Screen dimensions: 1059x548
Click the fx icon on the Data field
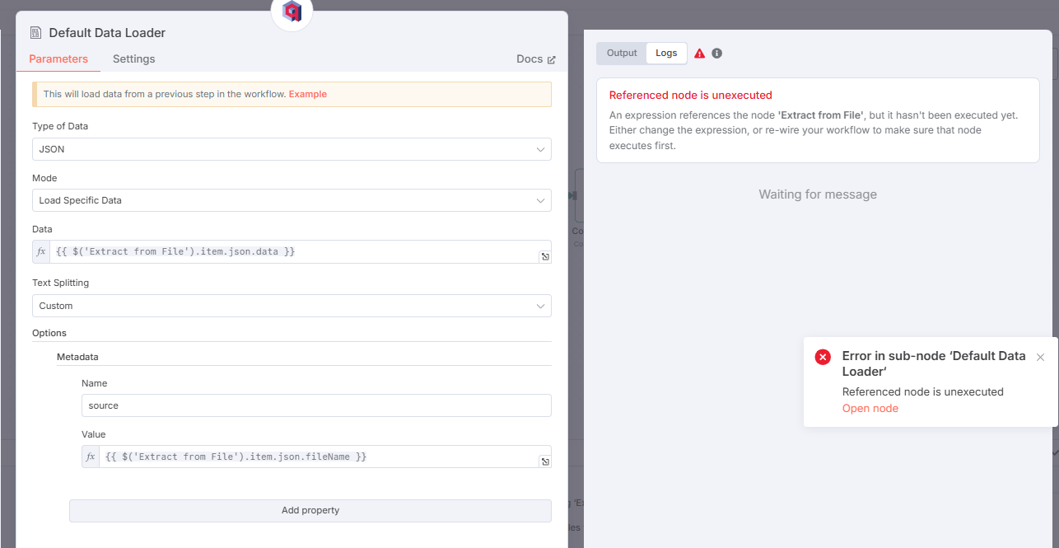pos(40,251)
